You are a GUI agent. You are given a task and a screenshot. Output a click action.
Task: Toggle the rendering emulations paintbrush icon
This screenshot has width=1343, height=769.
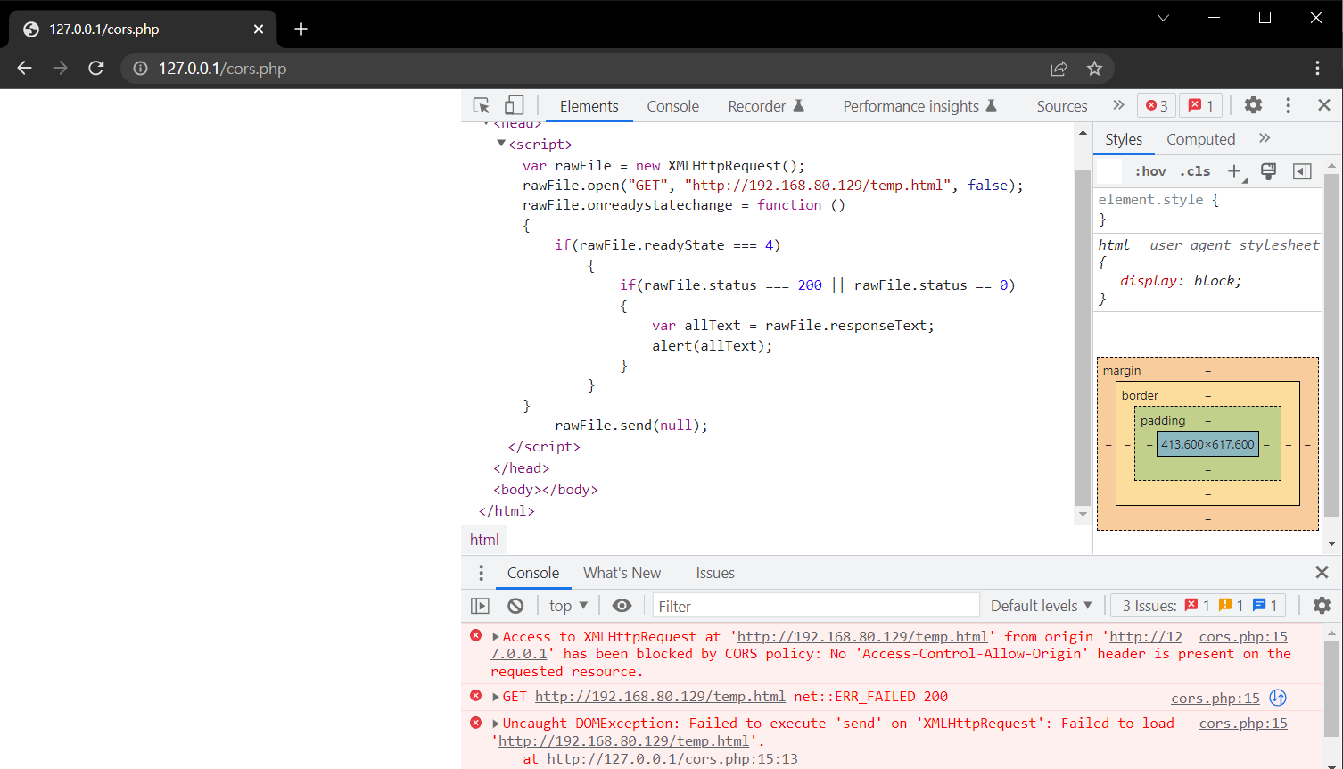[1268, 171]
